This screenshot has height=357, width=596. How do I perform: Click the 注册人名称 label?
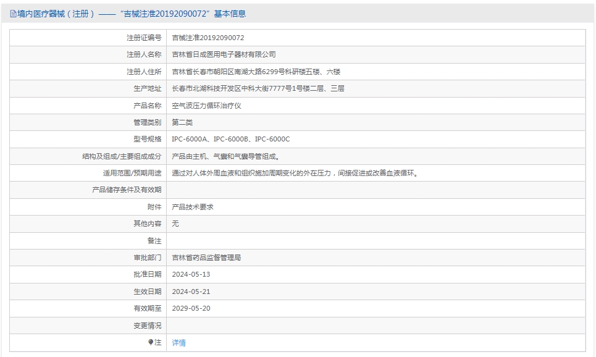(144, 54)
